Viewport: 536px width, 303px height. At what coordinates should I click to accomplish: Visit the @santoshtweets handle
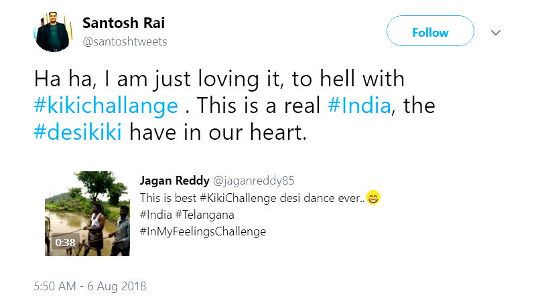(125, 41)
